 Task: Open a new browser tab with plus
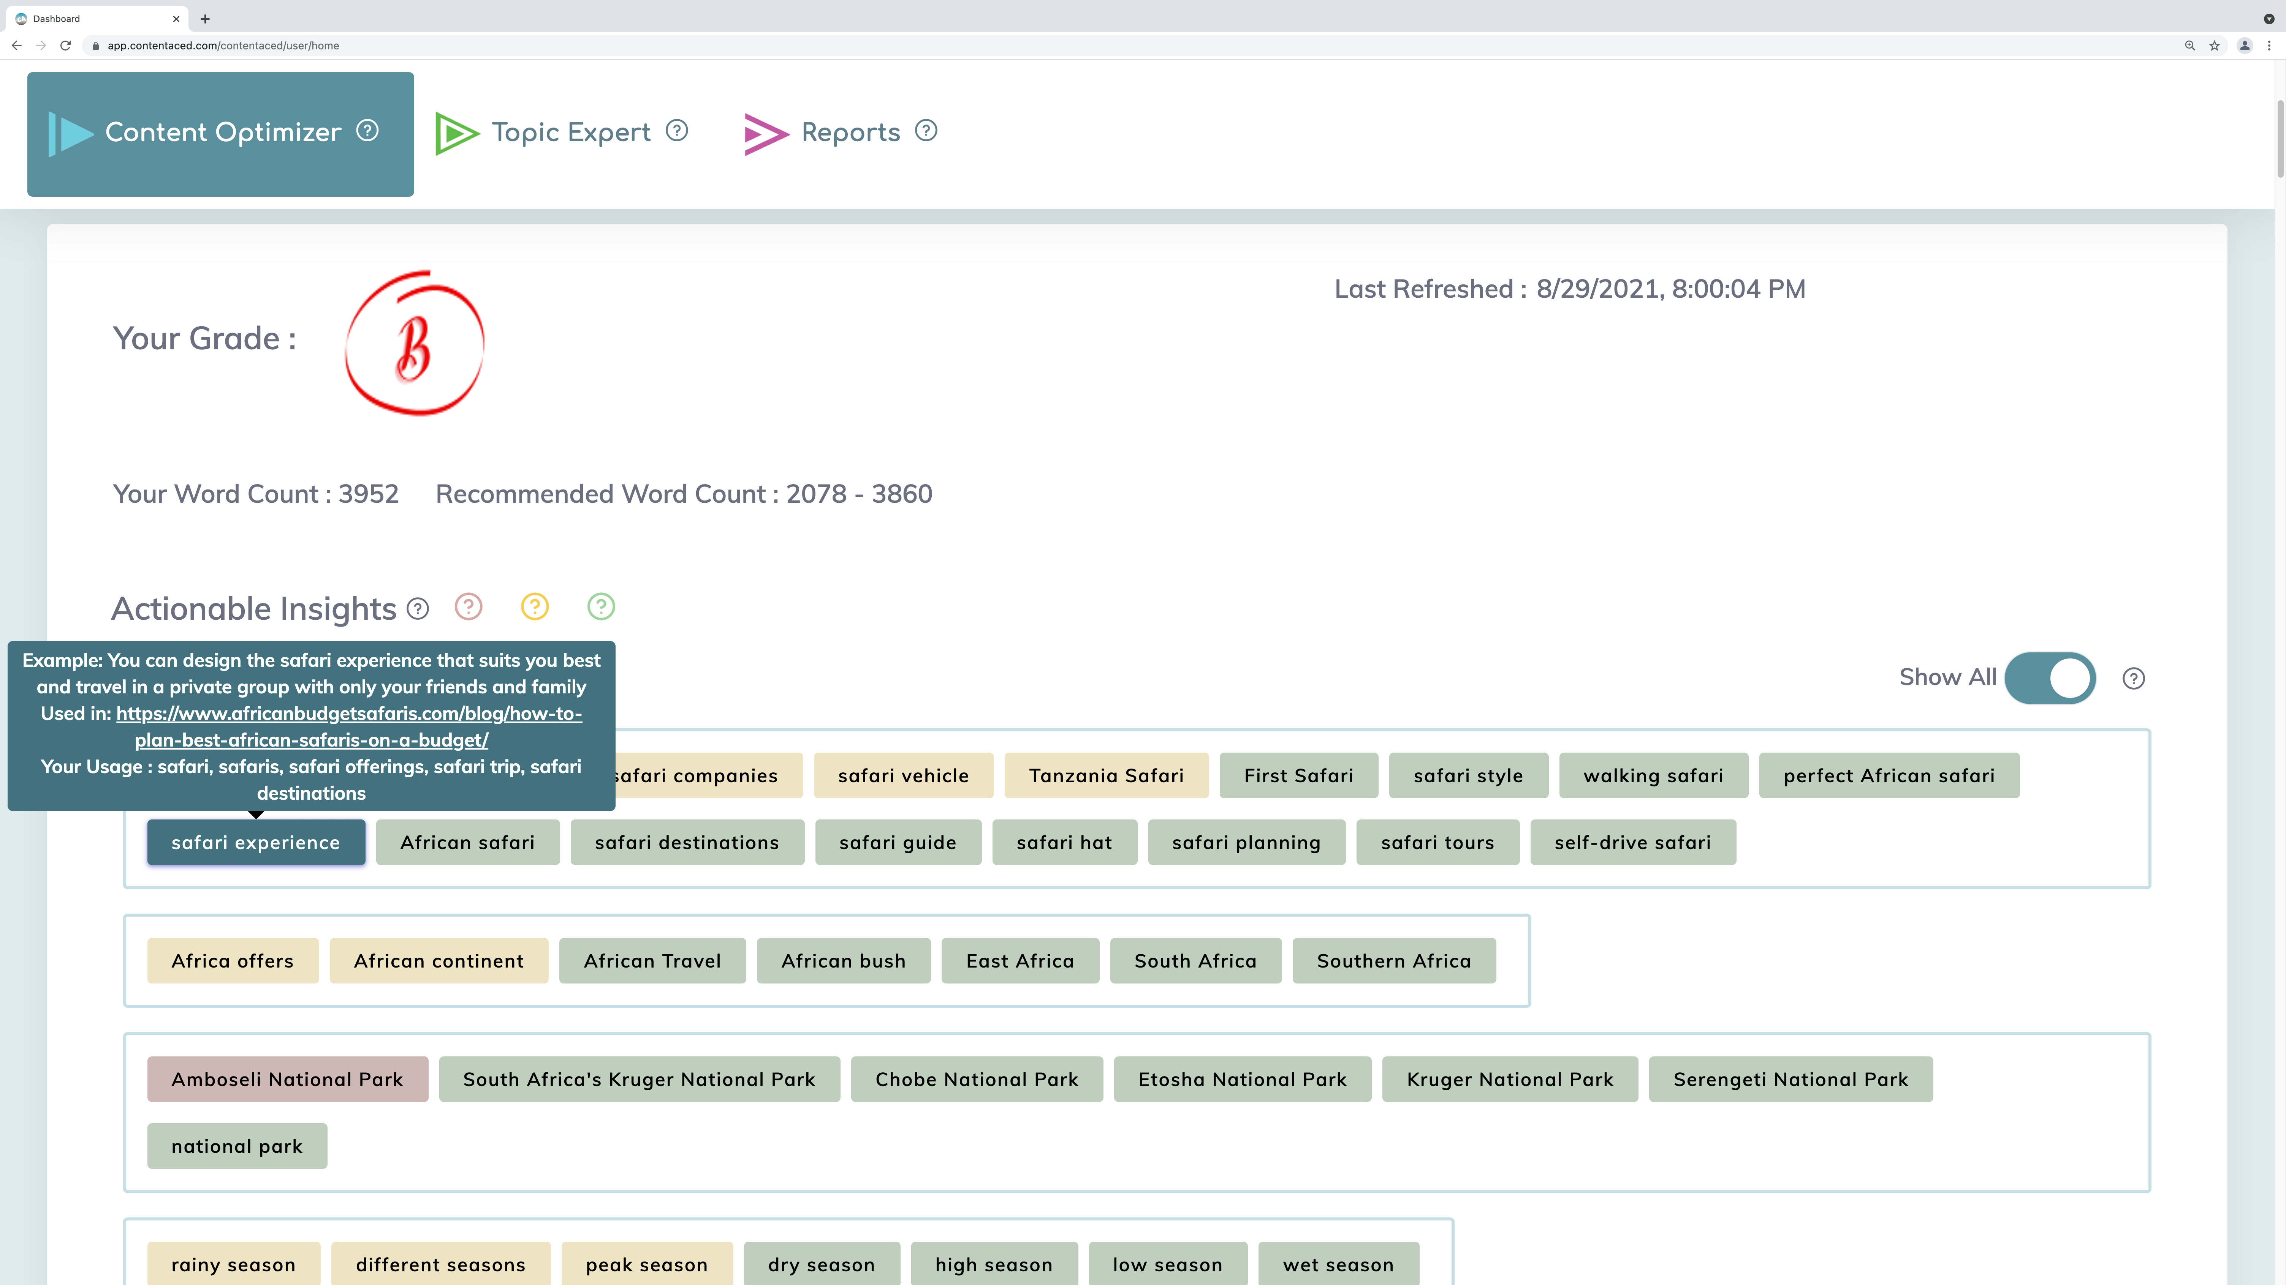point(205,19)
